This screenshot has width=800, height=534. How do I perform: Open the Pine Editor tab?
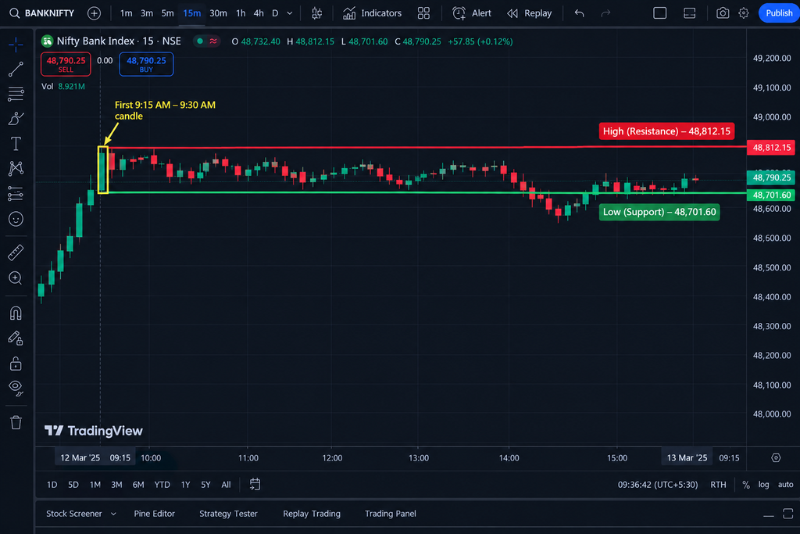pos(154,514)
